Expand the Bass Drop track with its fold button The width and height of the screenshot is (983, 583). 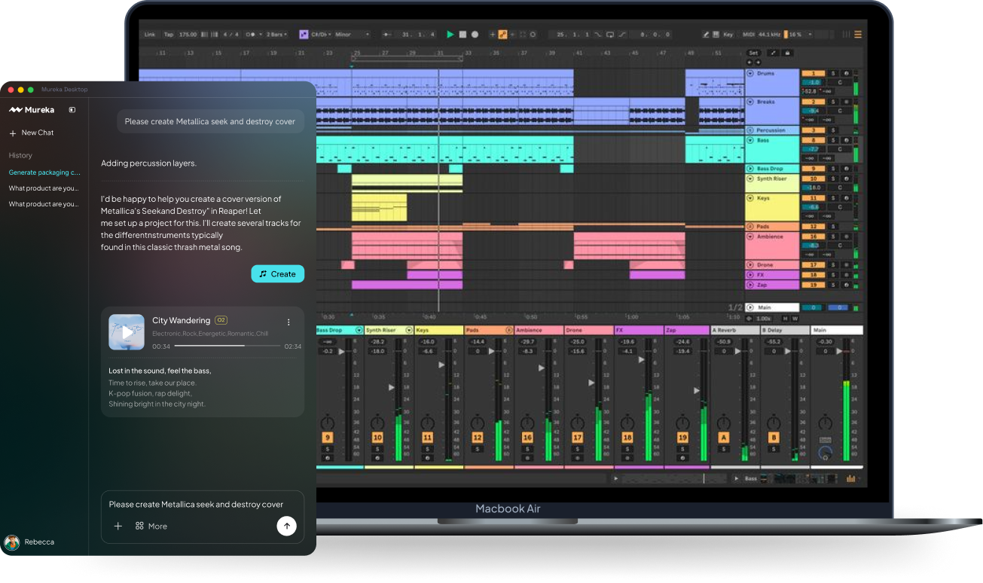750,169
